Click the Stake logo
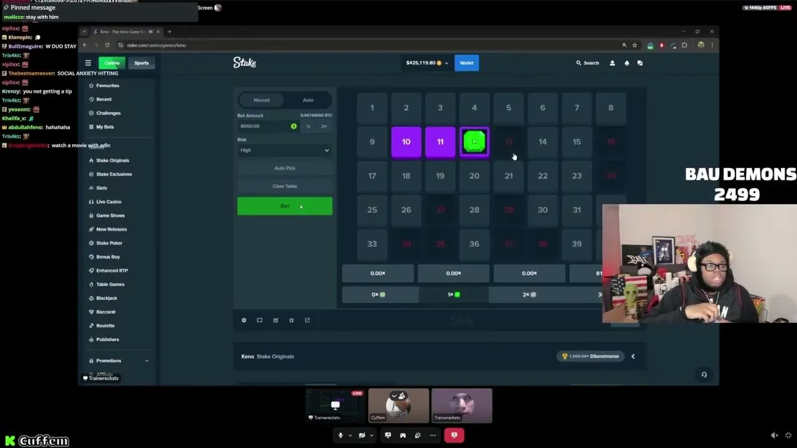The height and width of the screenshot is (448, 797). tap(245, 62)
